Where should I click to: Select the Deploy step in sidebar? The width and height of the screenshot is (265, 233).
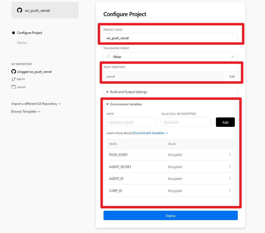point(20,43)
